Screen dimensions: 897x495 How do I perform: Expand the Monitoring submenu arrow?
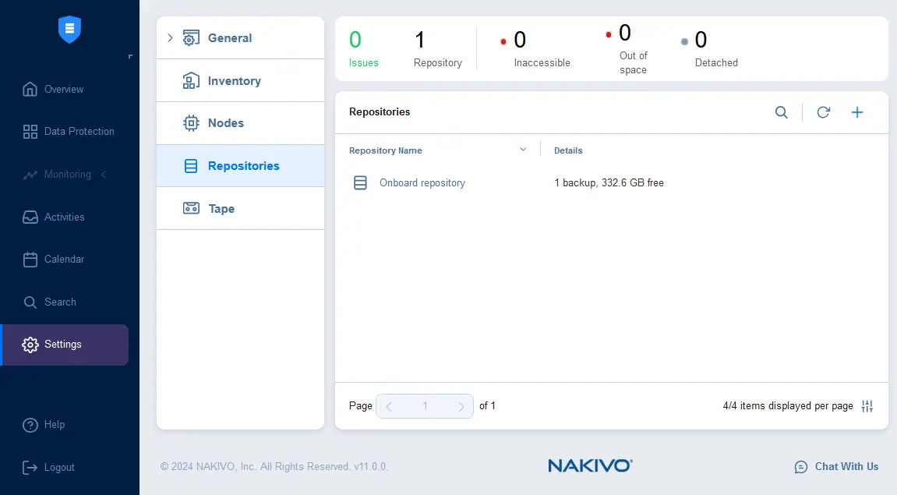pyautogui.click(x=104, y=175)
